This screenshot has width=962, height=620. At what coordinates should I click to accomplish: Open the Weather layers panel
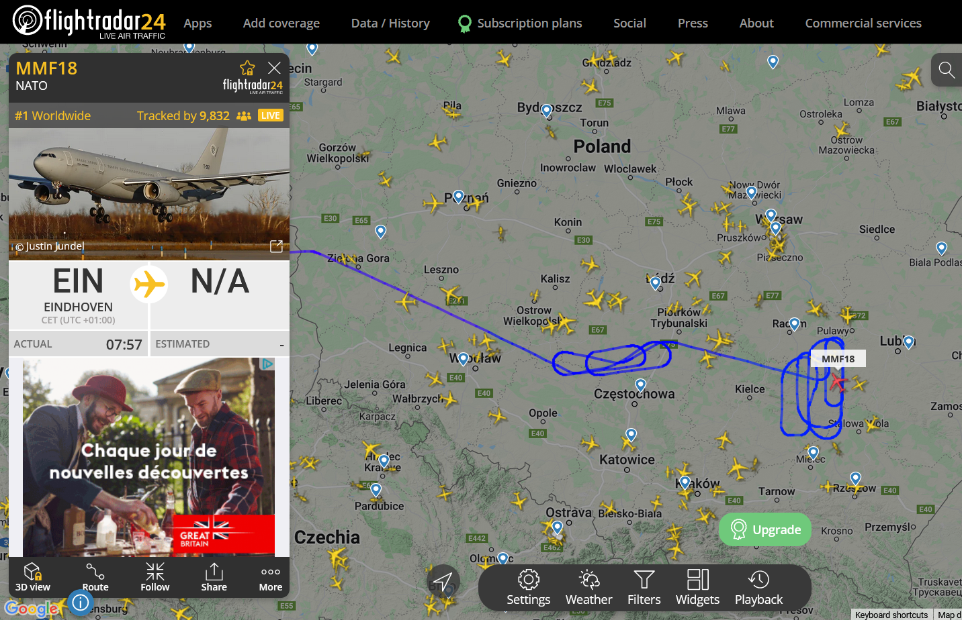(x=589, y=588)
